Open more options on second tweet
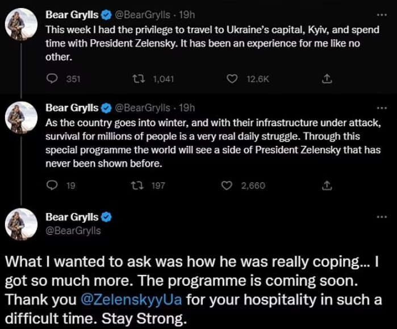397x329 pixels. point(381,107)
